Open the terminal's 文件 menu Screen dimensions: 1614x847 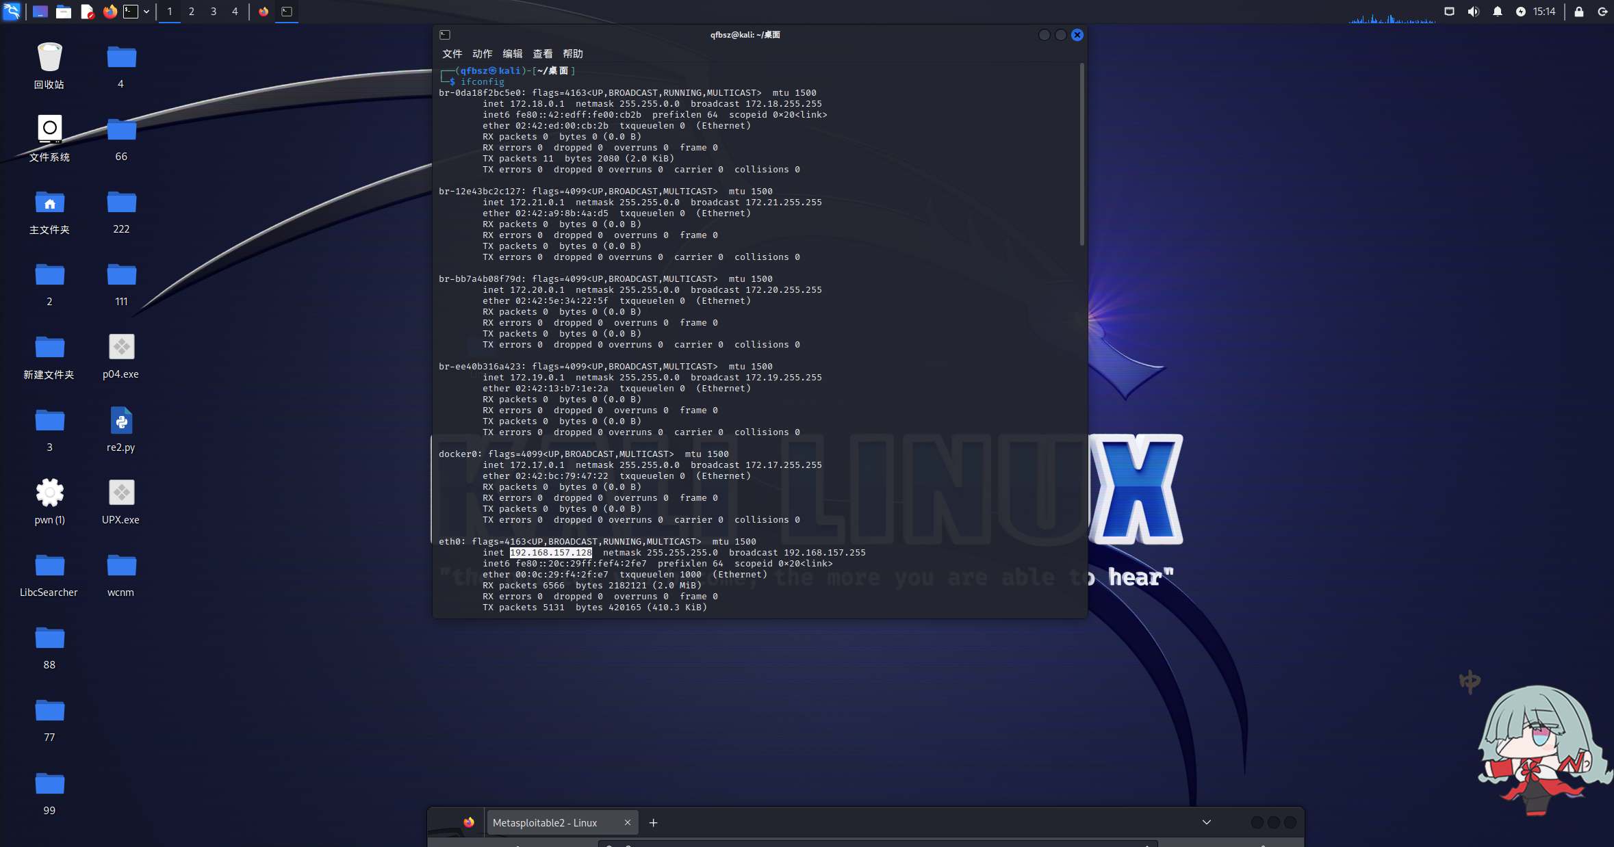click(x=452, y=54)
